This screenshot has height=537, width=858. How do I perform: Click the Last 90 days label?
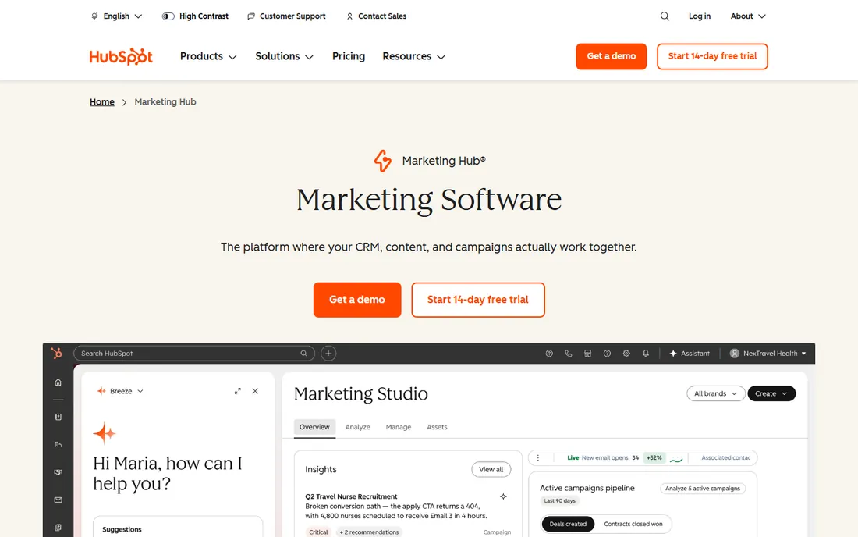[x=559, y=501]
